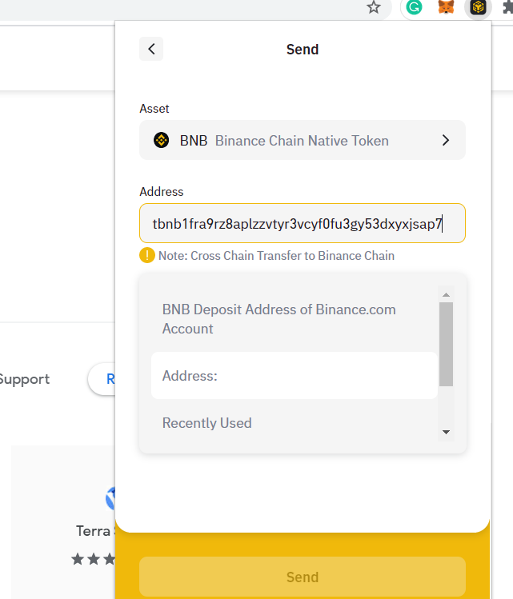Open the MetaMask fox extension

tap(446, 7)
